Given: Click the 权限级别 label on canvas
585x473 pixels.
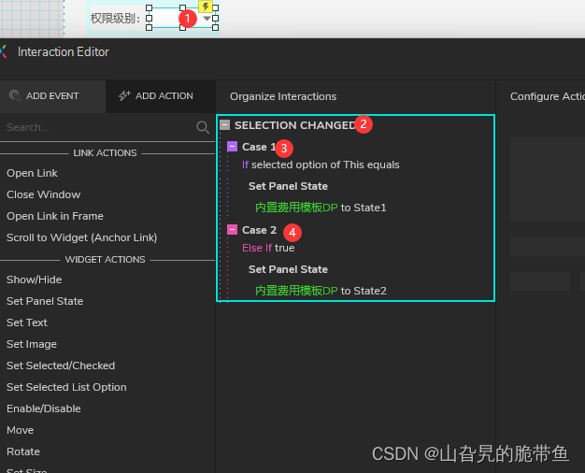Looking at the screenshot, I should point(115,18).
